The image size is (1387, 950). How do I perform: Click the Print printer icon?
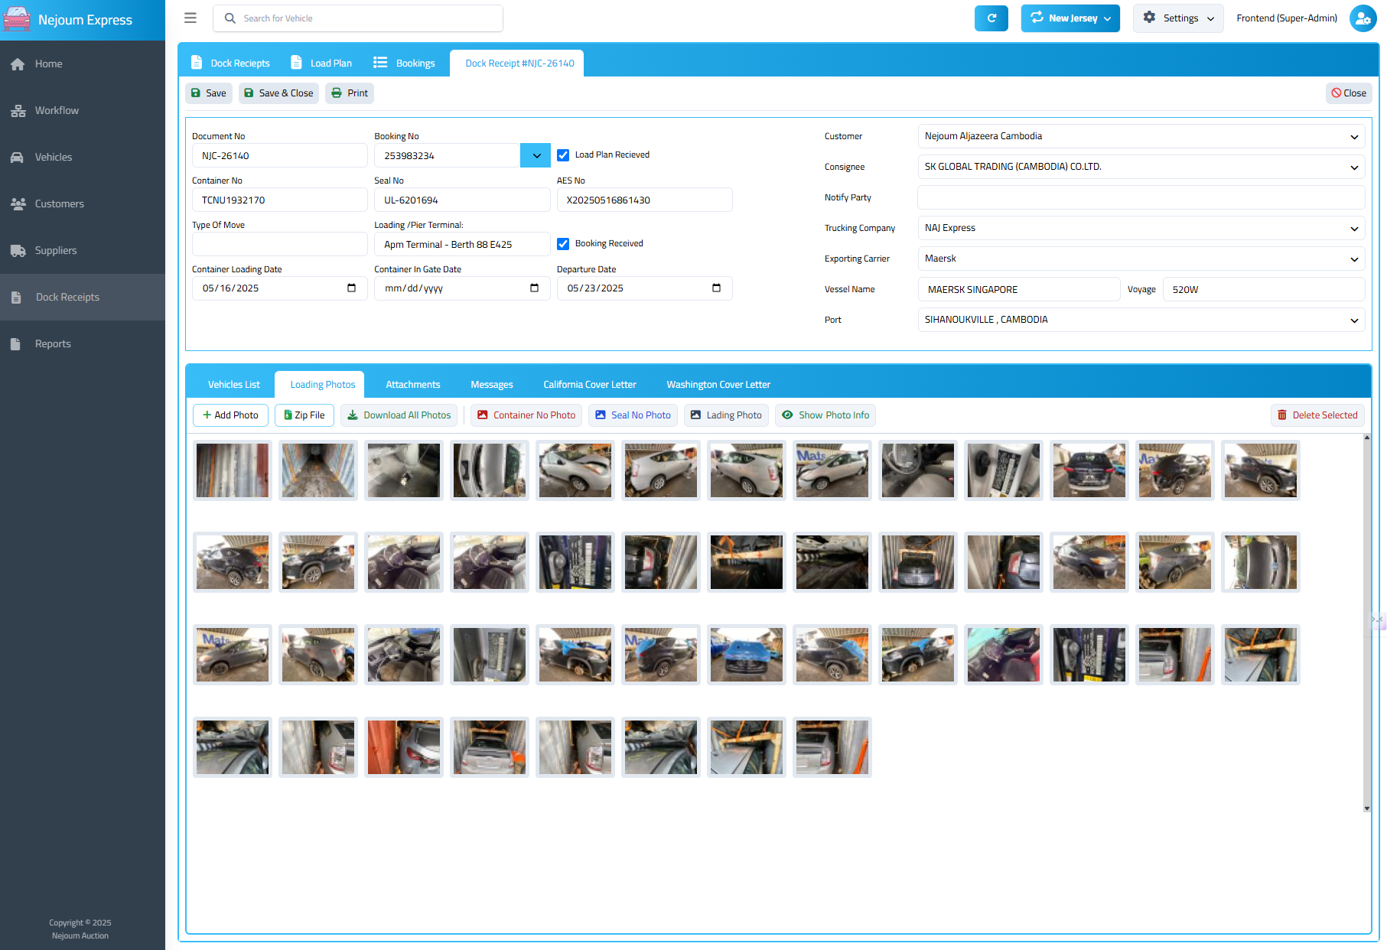pos(337,93)
